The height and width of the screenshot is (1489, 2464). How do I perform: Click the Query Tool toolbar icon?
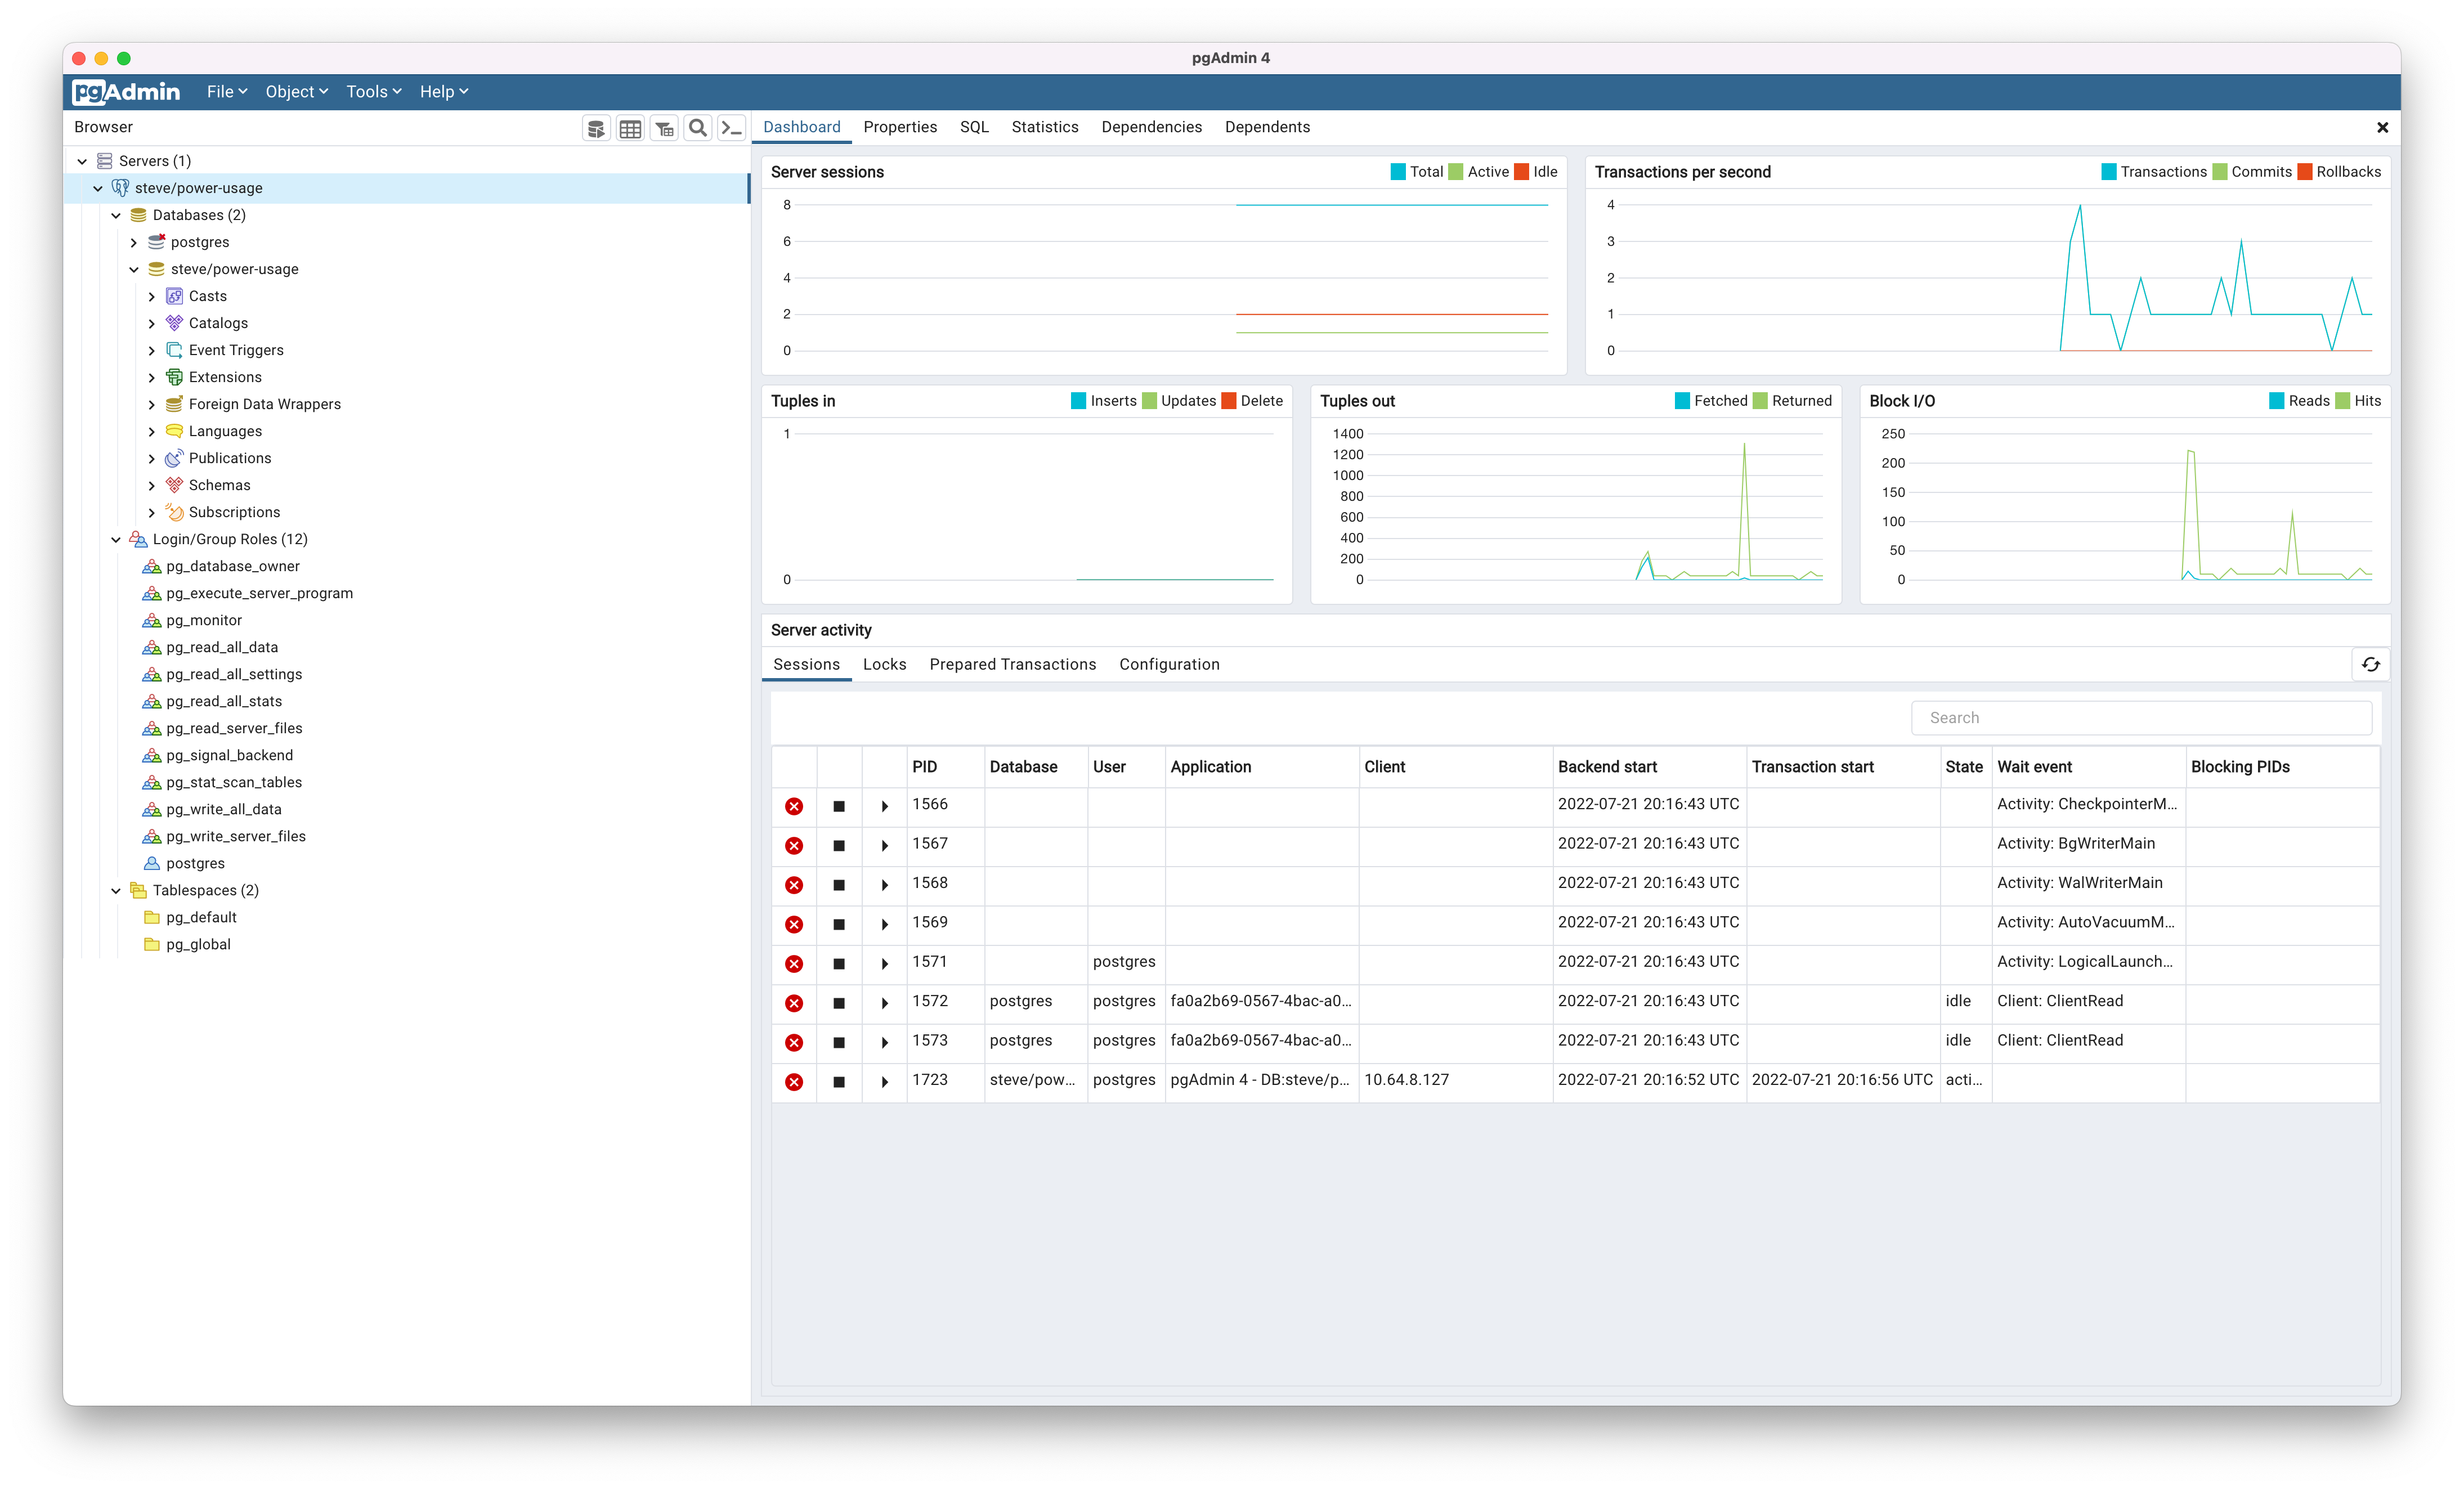tap(596, 128)
